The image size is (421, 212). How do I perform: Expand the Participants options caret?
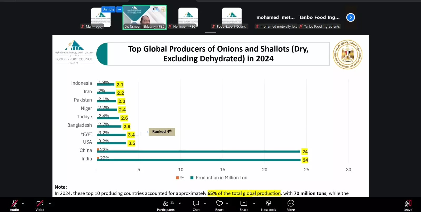click(180, 203)
